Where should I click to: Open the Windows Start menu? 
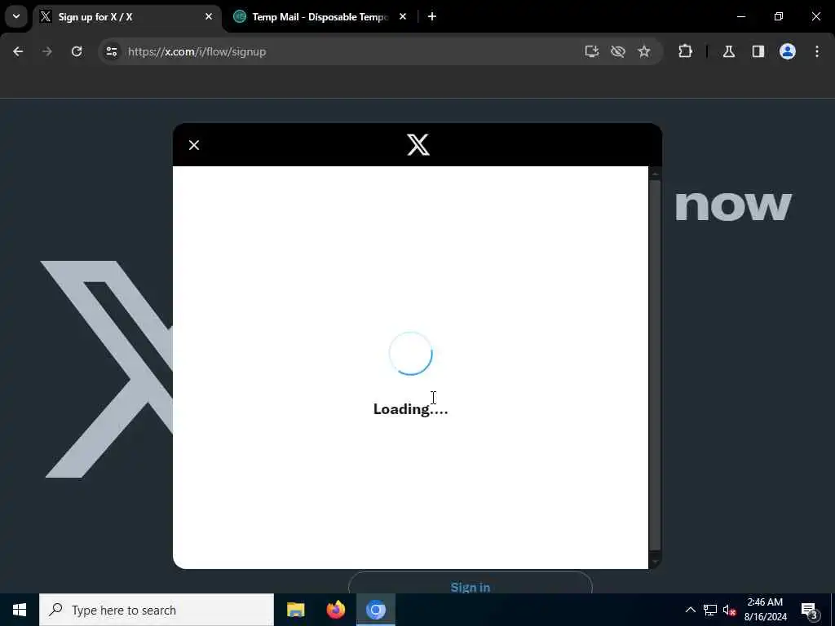point(20,610)
